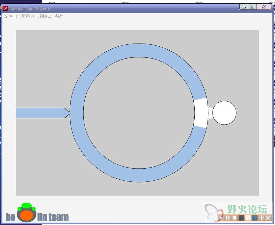
Task: Select the white swatch in the orange toolbar
Action: [x=248, y=218]
